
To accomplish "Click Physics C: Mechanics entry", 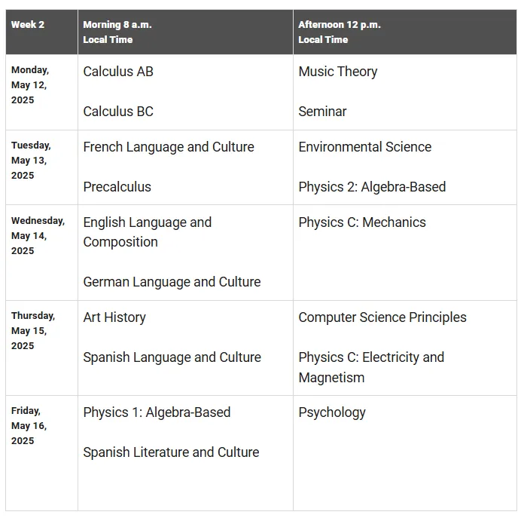I will (362, 222).
